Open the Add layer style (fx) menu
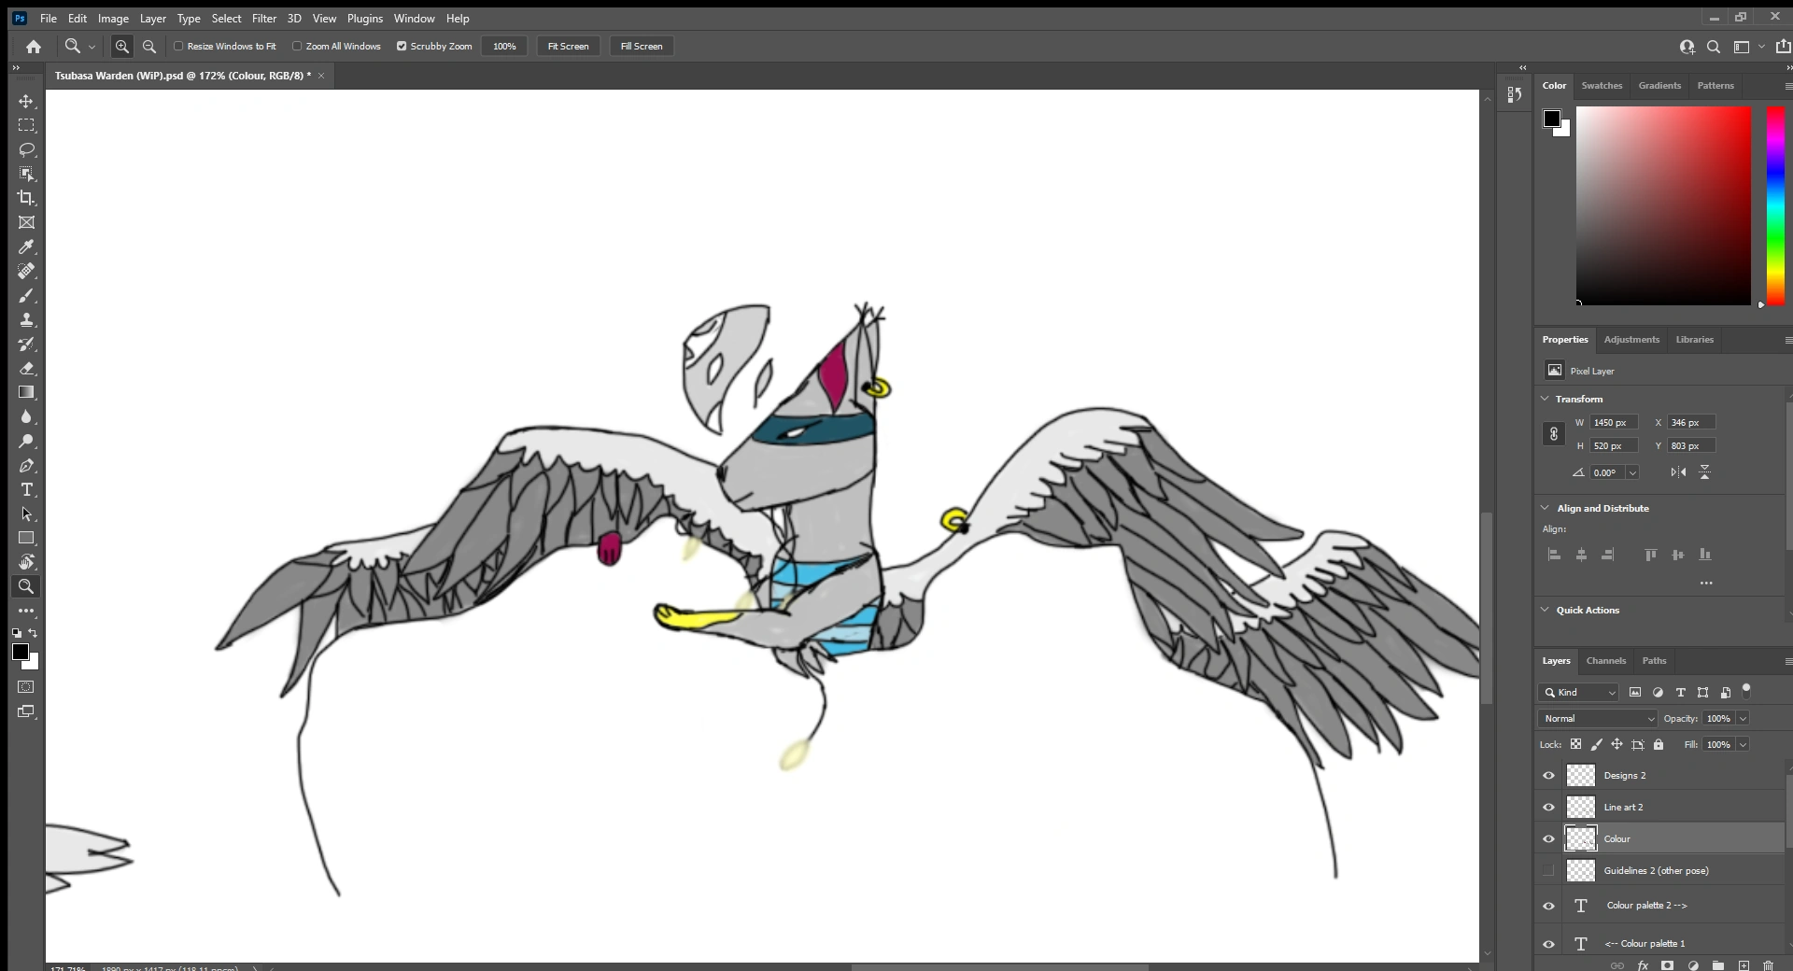 click(1643, 965)
